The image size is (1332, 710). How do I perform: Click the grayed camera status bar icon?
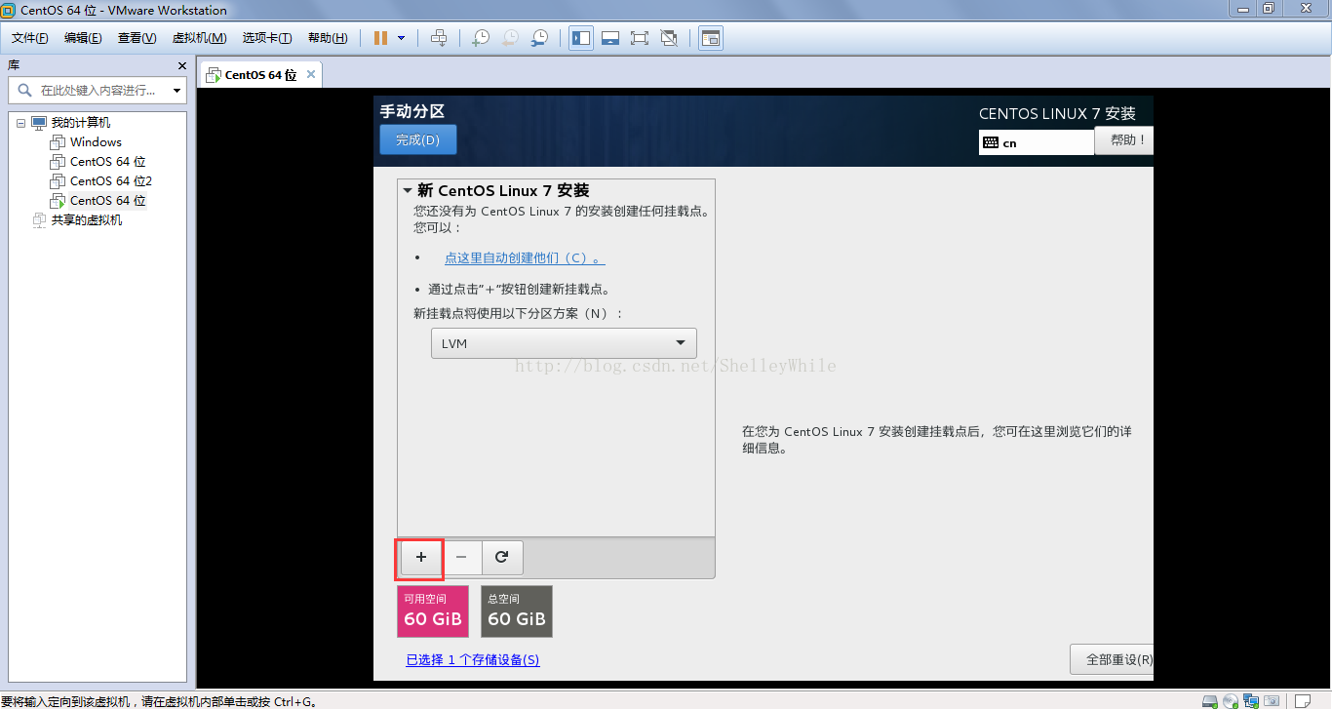[x=1271, y=701]
